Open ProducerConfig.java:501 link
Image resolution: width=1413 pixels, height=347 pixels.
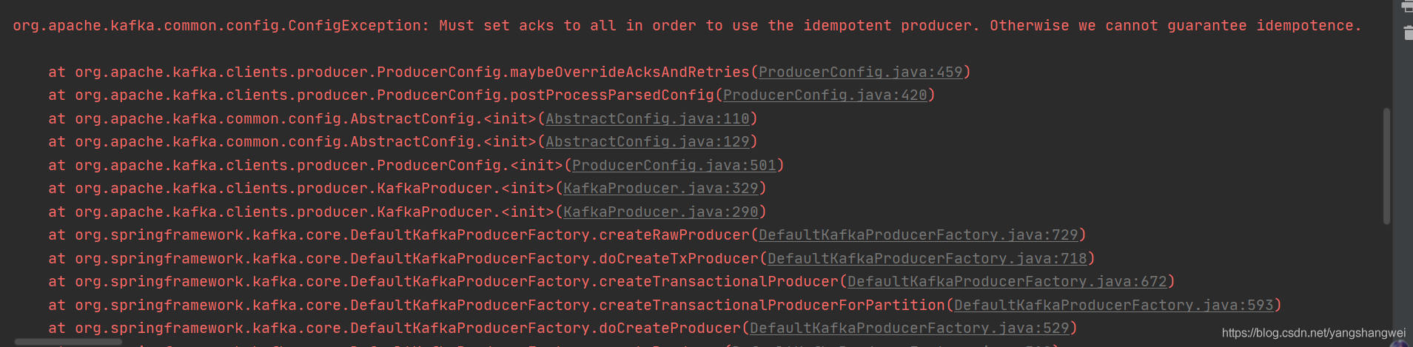674,165
